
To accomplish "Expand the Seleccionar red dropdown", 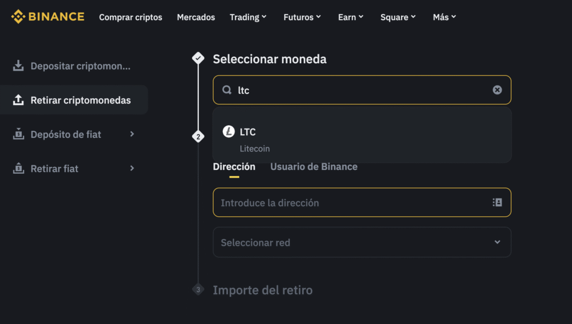I will (x=362, y=242).
